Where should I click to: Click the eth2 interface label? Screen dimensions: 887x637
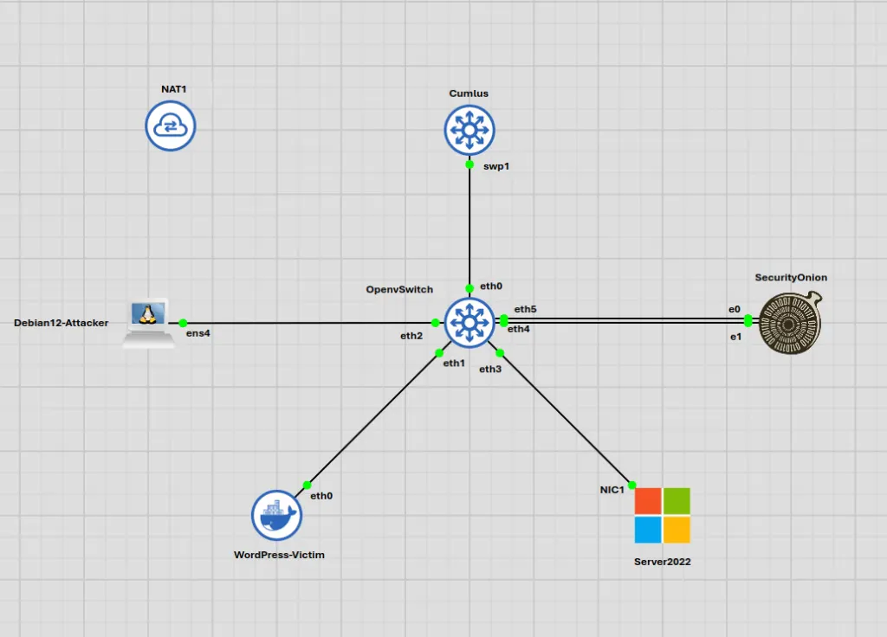[411, 336]
